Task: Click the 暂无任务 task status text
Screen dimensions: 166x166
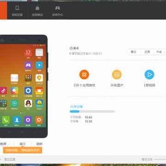Action: (147, 160)
